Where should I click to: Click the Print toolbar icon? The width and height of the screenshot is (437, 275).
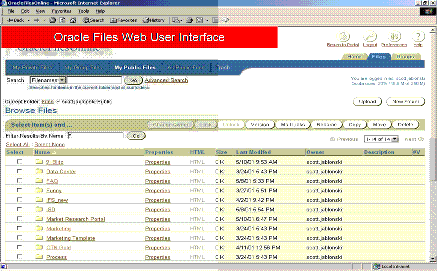[189, 20]
